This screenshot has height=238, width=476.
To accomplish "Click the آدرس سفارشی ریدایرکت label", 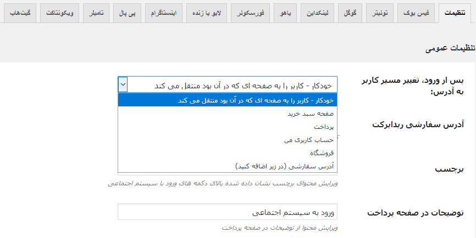I will pos(418,124).
